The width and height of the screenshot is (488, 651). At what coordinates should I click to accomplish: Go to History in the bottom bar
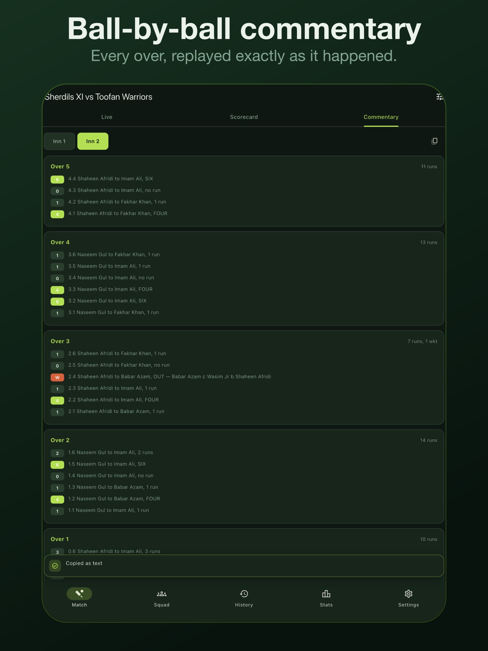(244, 598)
